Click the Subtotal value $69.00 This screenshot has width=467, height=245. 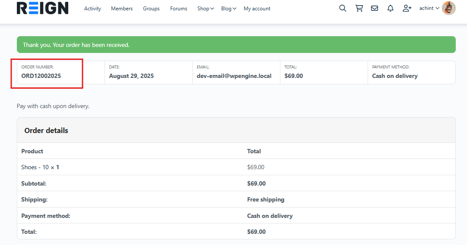[x=257, y=183]
